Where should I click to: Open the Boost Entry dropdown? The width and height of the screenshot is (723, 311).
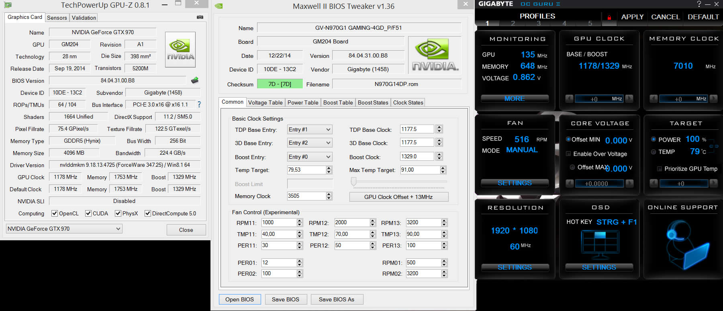[310, 157]
